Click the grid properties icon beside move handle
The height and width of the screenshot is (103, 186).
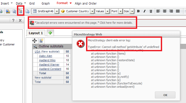coord(41,41)
